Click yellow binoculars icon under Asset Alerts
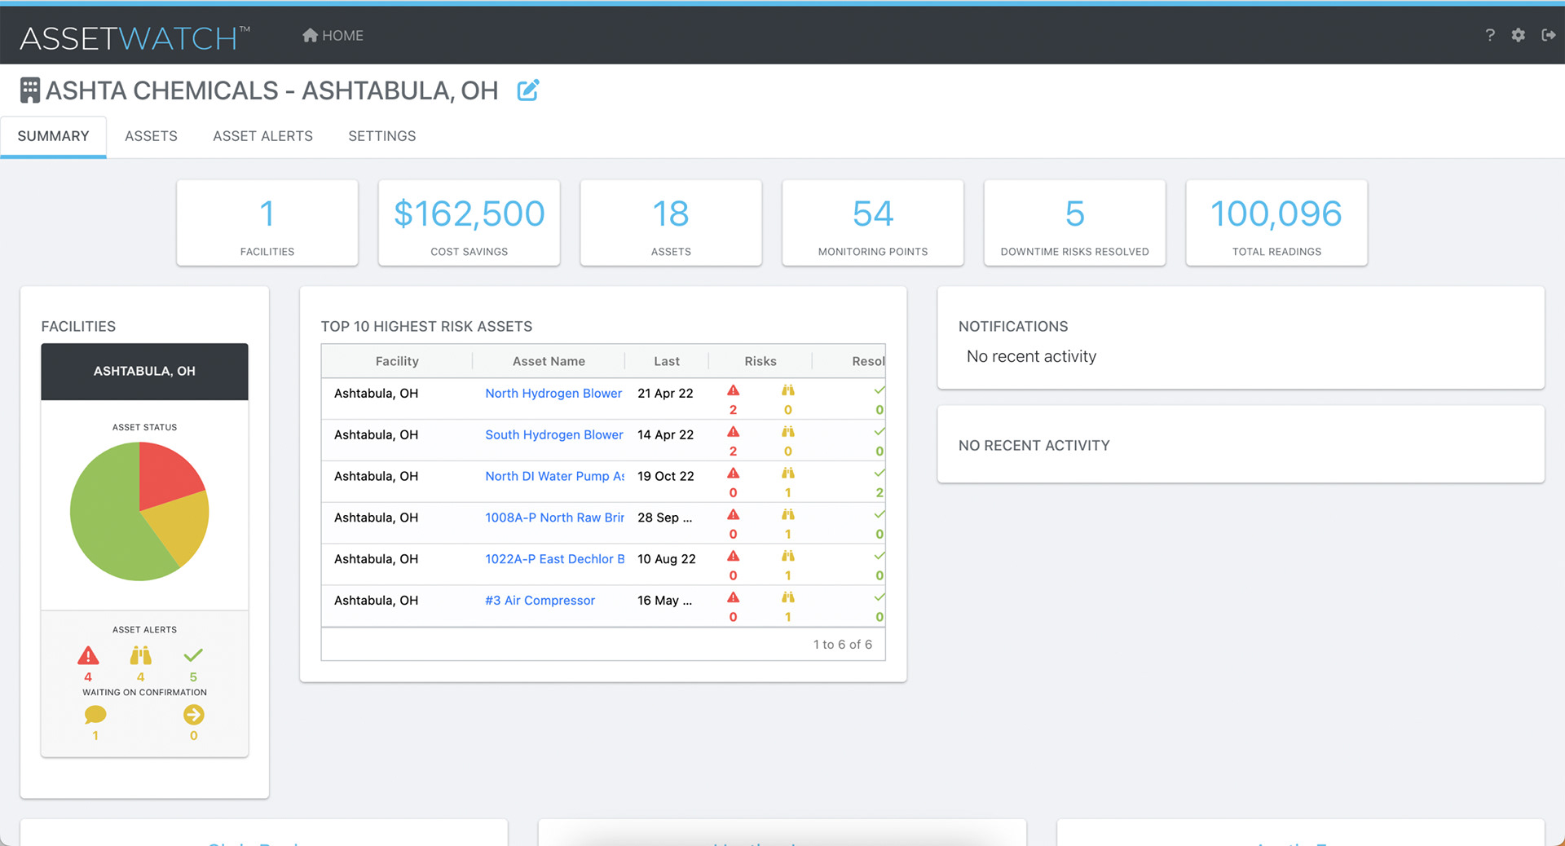1565x846 pixels. pyautogui.click(x=141, y=655)
